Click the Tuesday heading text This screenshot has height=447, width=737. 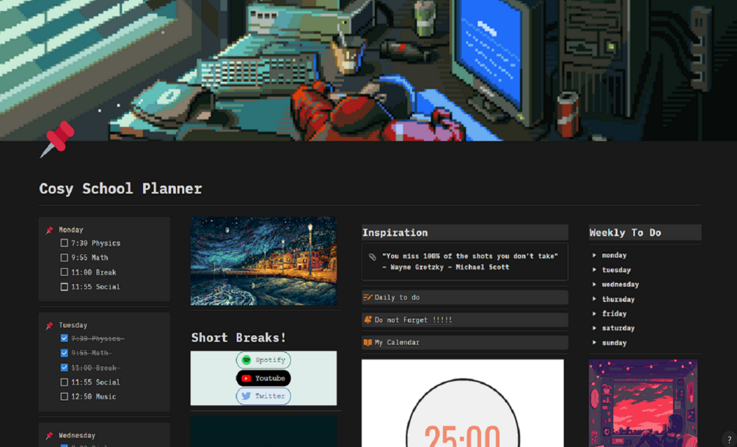[73, 325]
